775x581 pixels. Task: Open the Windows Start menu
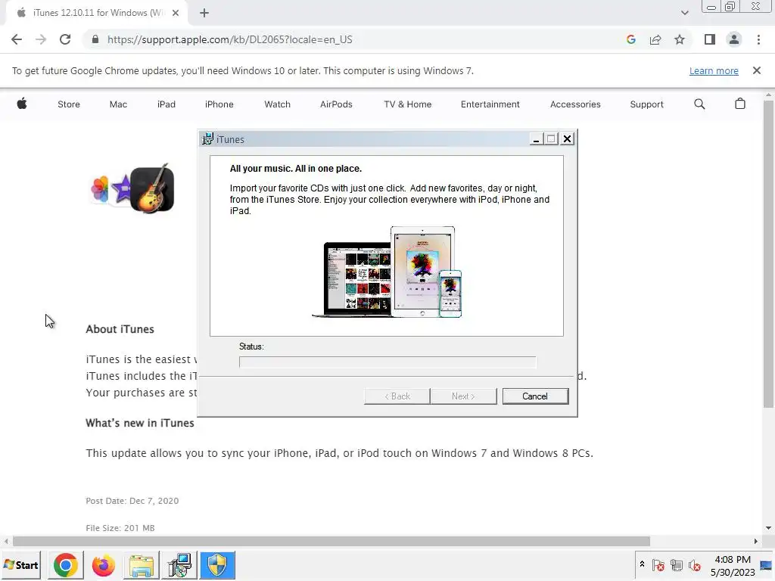point(20,564)
